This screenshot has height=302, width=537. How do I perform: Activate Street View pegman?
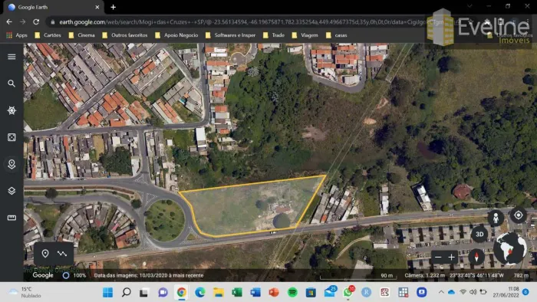[496, 218]
